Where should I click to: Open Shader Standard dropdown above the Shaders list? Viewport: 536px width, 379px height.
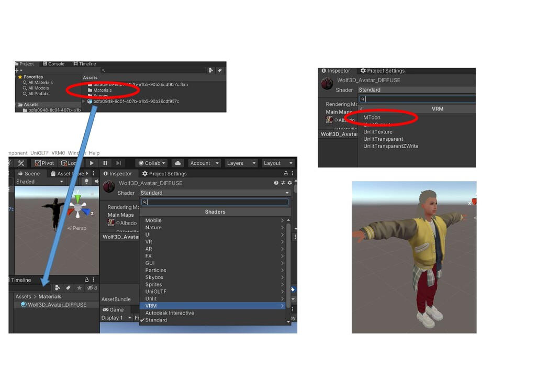tap(215, 193)
